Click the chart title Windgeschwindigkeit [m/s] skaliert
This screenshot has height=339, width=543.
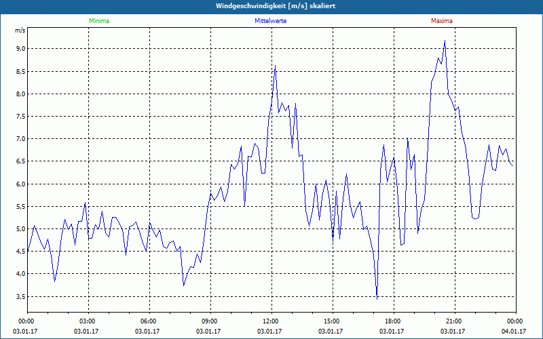(x=276, y=6)
